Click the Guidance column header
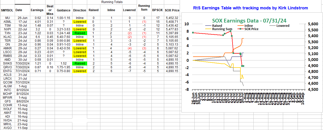Viewport: 323px width, 130px height. coord(64,10)
